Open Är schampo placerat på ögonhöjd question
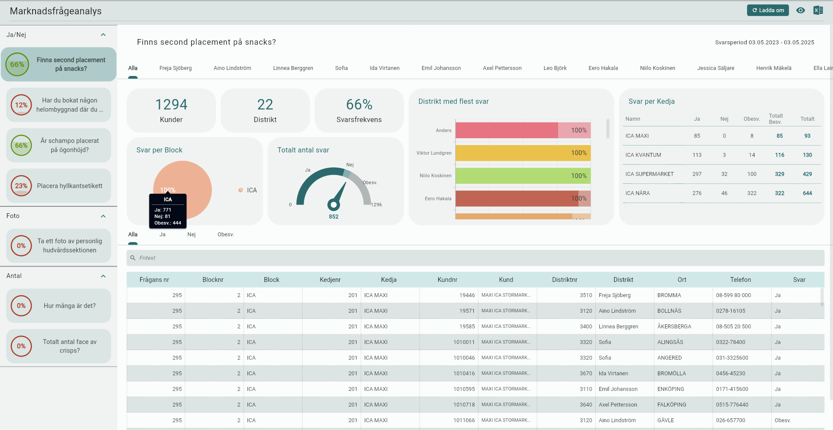Viewport: 833px width, 430px height. pos(59,145)
